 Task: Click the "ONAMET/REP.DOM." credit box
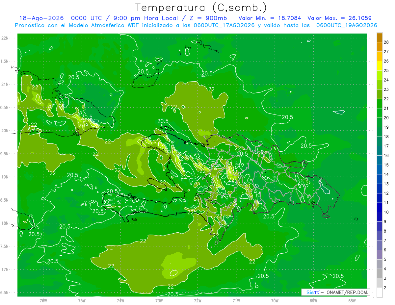[x=335, y=292]
